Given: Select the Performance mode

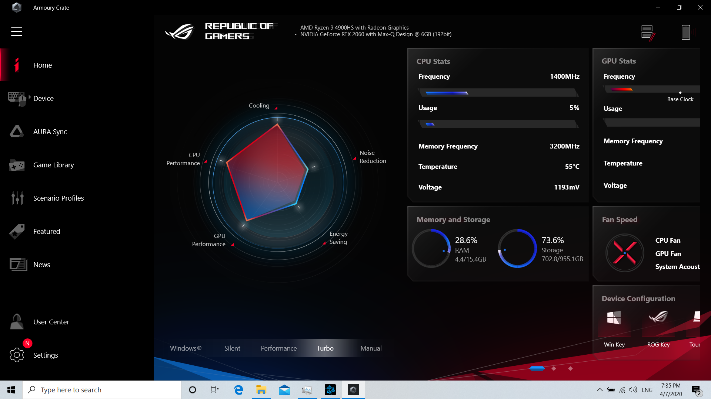Looking at the screenshot, I should (279, 348).
